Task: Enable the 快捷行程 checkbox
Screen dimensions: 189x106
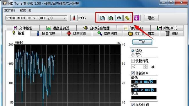Action: point(133,61)
